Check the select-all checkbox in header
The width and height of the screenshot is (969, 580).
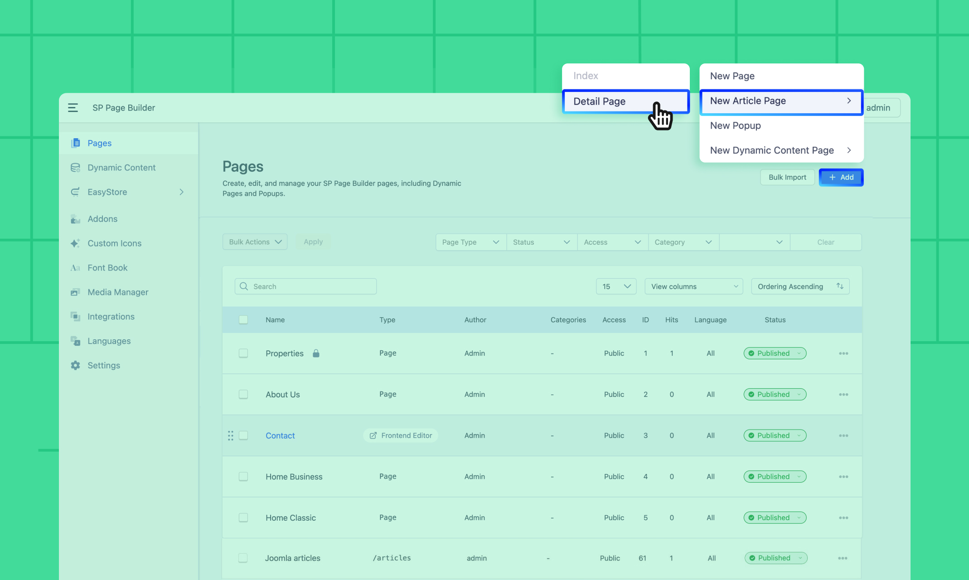tap(243, 320)
